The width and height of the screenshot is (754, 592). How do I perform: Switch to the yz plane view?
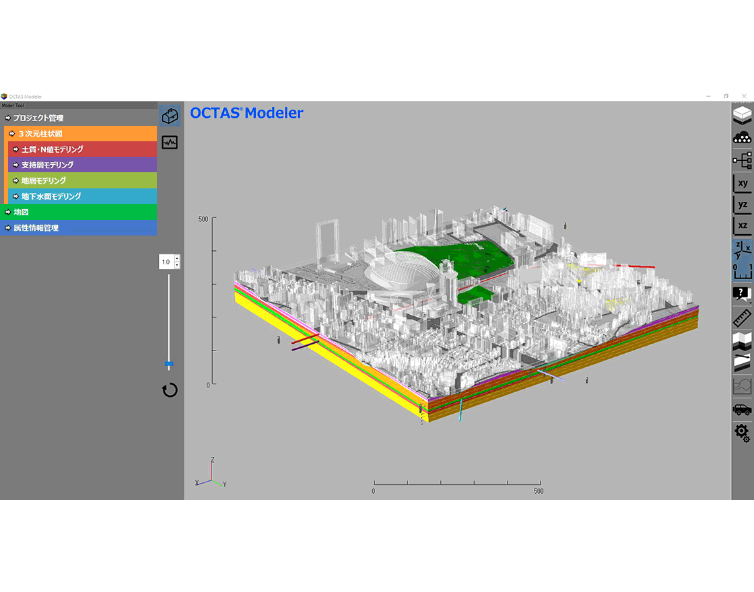[742, 205]
